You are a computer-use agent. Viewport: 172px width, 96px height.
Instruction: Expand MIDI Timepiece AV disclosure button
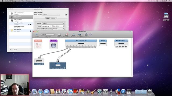point(96,41)
